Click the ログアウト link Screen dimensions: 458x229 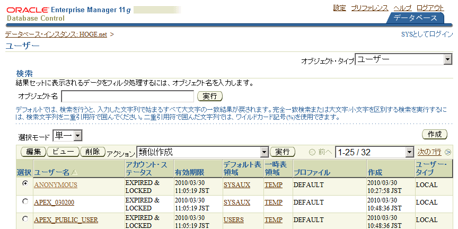coord(430,8)
